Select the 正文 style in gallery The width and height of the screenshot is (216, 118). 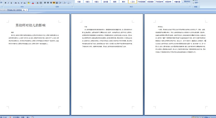(x=133, y=2)
